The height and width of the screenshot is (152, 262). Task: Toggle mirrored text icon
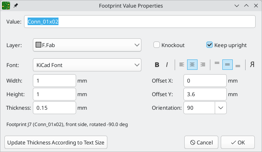(252, 65)
